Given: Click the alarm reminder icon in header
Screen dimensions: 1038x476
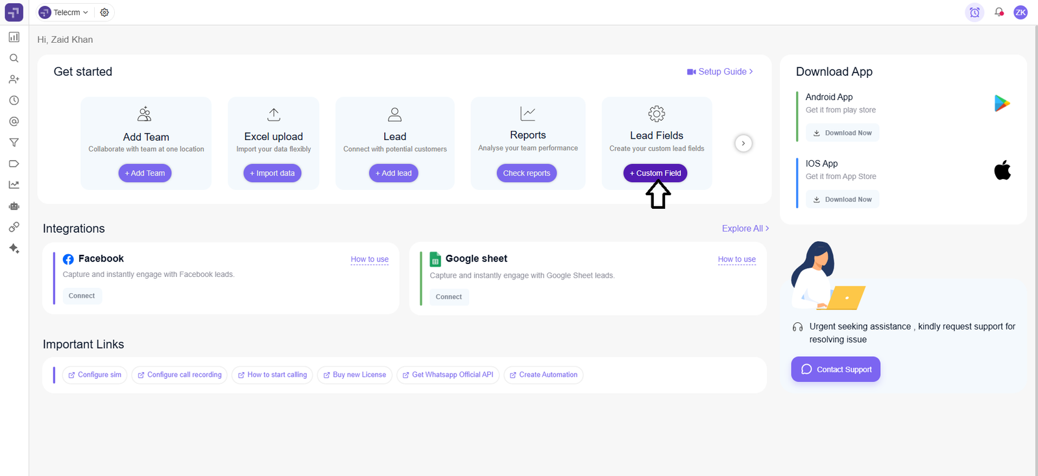Looking at the screenshot, I should [x=974, y=12].
